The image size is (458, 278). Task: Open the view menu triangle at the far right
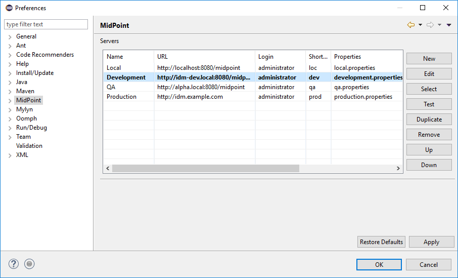[x=449, y=25]
